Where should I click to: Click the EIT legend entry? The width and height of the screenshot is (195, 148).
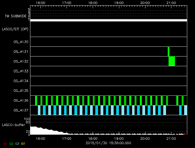pyautogui.click(x=23, y=144)
